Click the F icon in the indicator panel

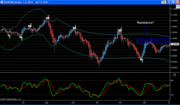[x=174, y=75]
